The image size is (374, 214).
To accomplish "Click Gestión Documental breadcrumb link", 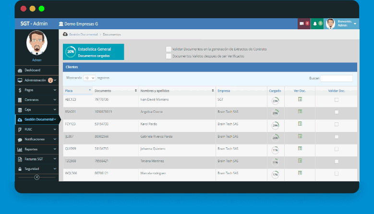I will (x=83, y=35).
